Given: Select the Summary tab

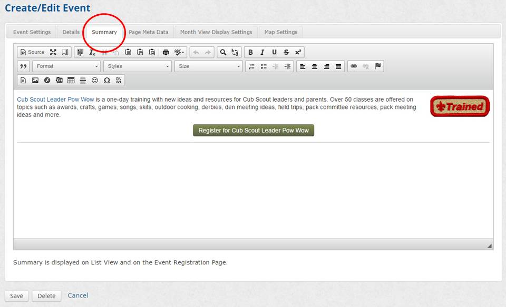Looking at the screenshot, I should tap(104, 32).
